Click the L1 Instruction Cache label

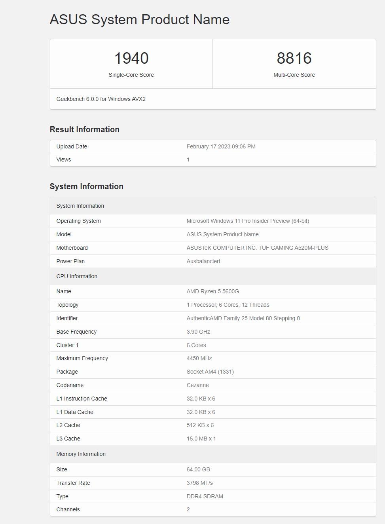82,399
